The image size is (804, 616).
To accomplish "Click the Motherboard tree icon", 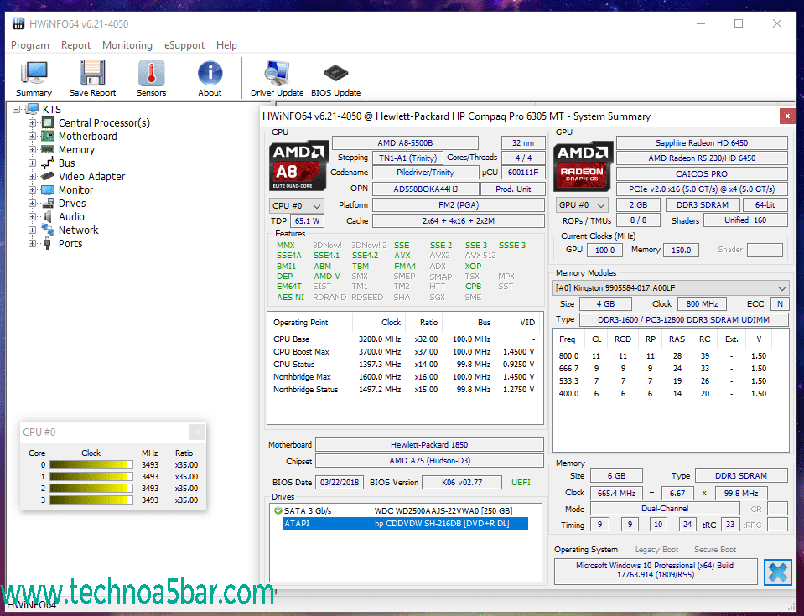I will click(47, 136).
